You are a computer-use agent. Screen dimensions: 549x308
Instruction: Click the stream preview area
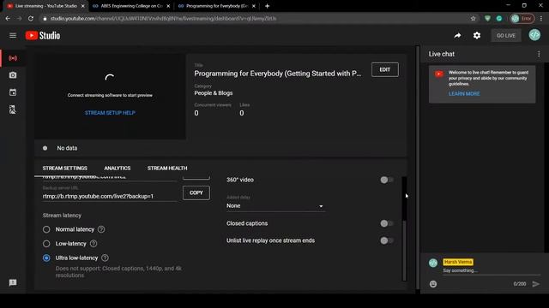pyautogui.click(x=110, y=97)
